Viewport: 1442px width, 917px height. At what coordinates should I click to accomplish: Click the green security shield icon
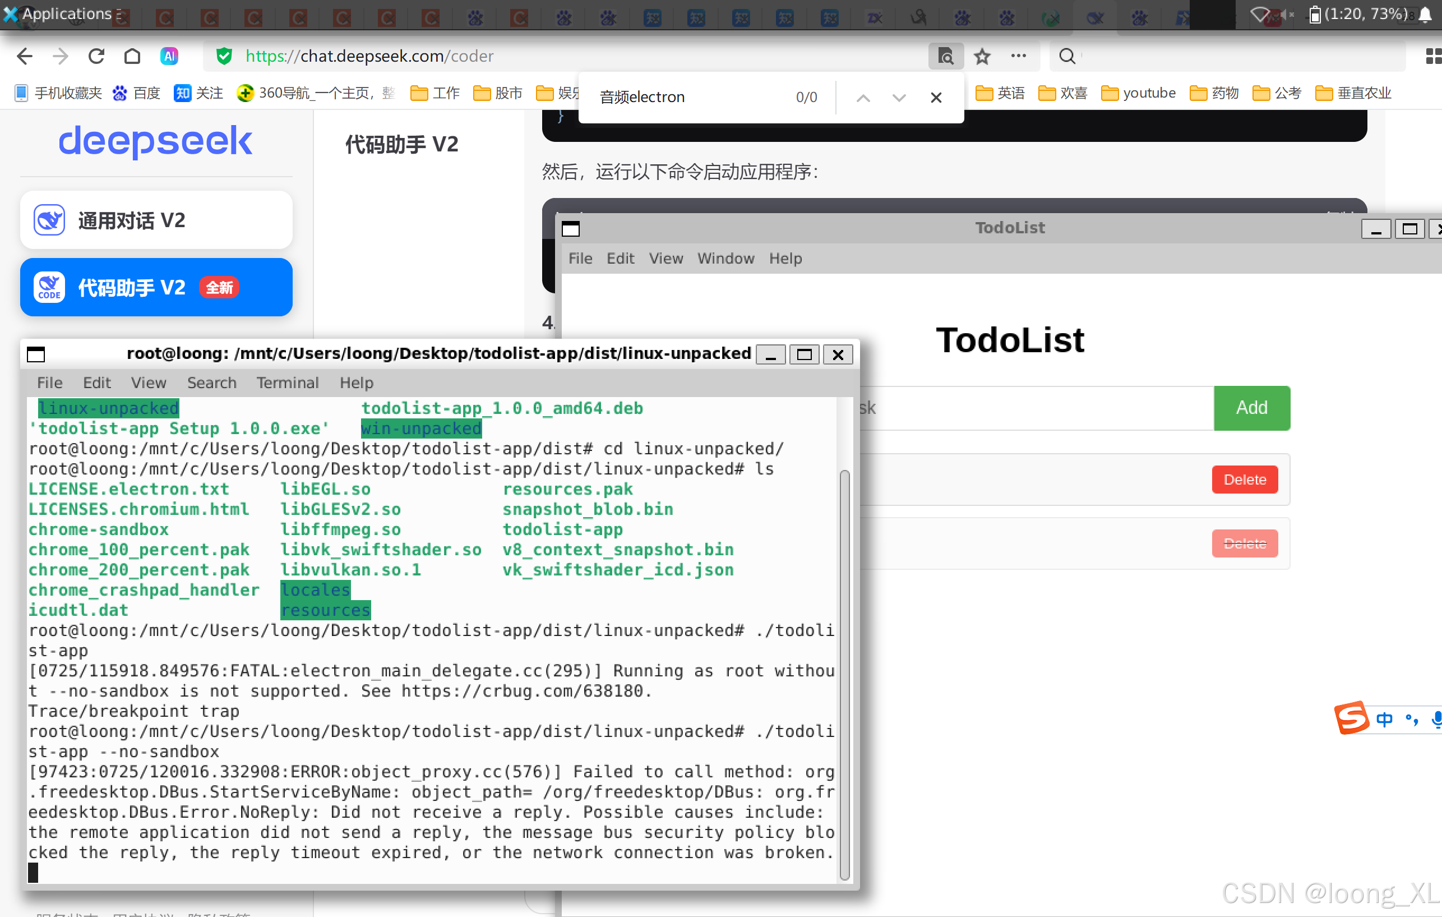(224, 56)
